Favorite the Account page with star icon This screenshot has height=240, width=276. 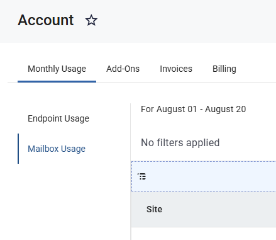[x=91, y=20]
